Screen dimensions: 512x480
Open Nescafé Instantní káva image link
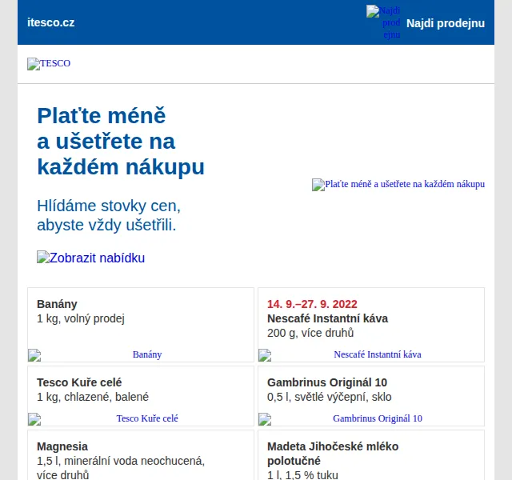(371, 354)
